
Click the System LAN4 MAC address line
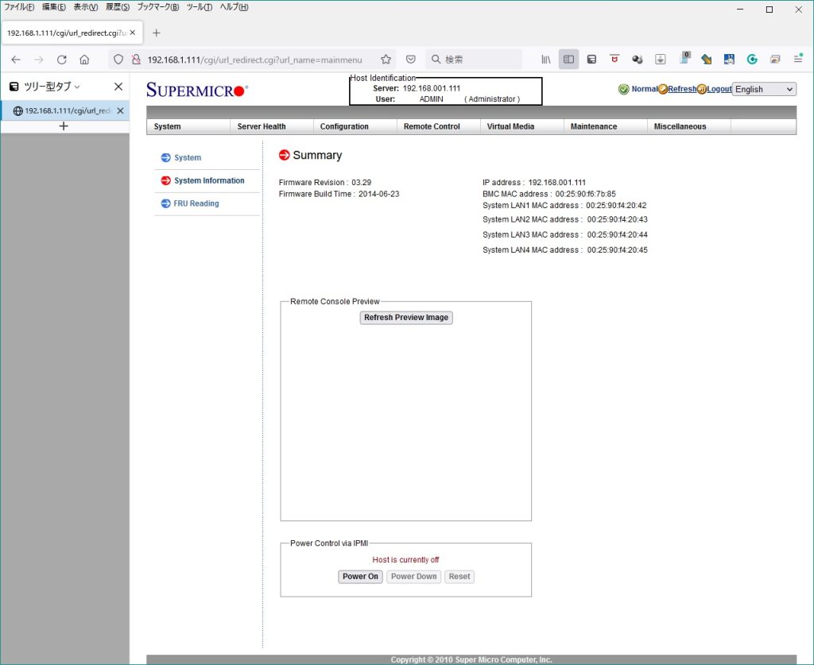565,250
